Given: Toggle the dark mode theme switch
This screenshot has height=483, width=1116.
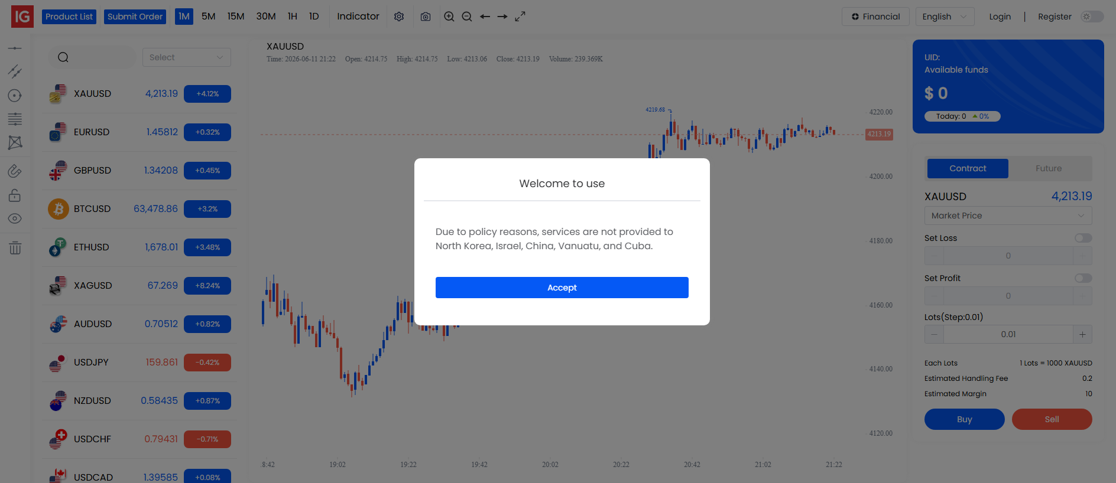Looking at the screenshot, I should click(1092, 17).
